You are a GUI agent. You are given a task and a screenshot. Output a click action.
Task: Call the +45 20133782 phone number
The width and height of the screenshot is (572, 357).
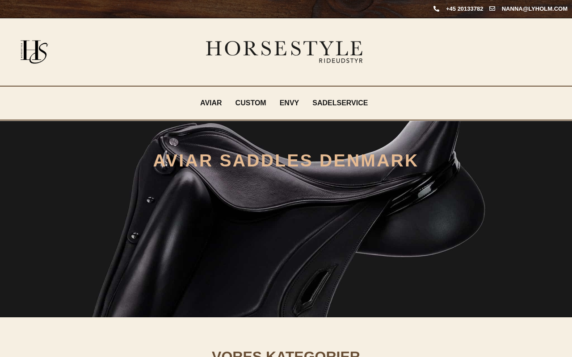pos(464,9)
